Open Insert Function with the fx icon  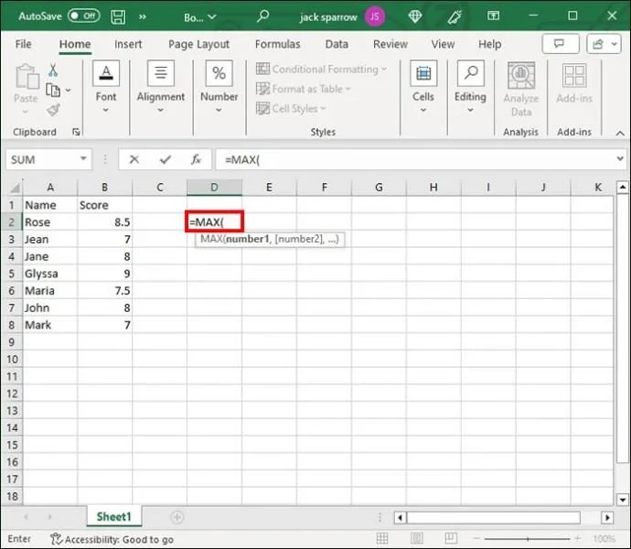point(195,159)
